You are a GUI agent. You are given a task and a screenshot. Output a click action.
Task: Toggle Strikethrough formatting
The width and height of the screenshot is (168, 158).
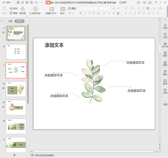pos(94,13)
